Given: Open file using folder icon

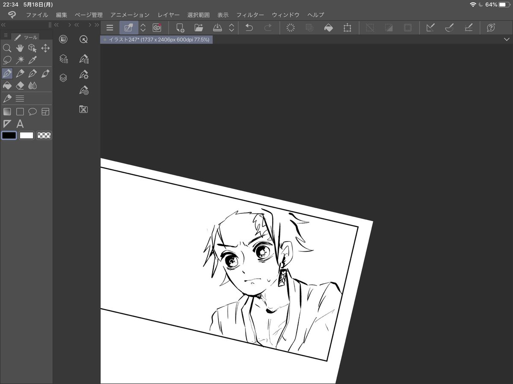Looking at the screenshot, I should click(x=199, y=28).
